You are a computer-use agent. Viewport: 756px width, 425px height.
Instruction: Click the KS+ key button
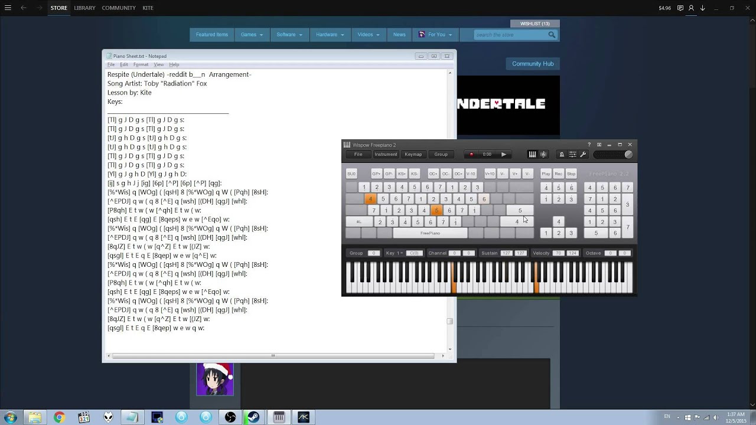coord(402,174)
